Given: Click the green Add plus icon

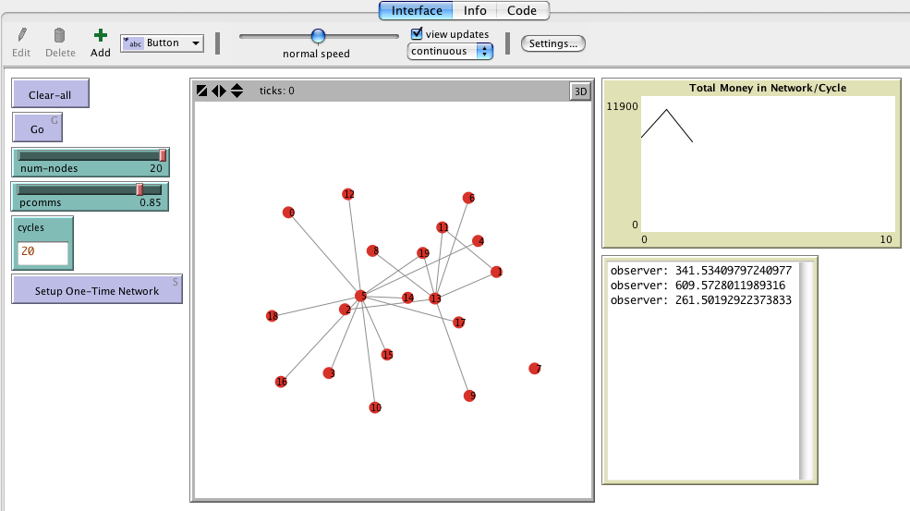Looking at the screenshot, I should (x=100, y=36).
